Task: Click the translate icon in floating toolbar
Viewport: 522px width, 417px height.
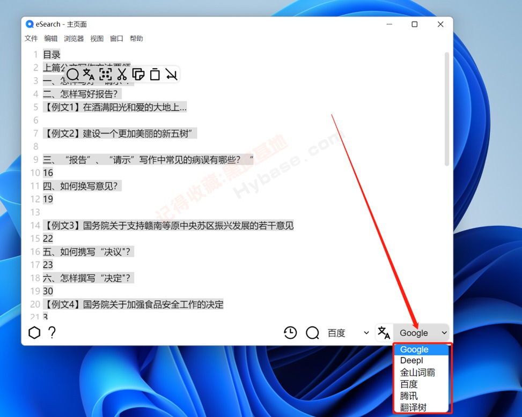Action: [89, 74]
